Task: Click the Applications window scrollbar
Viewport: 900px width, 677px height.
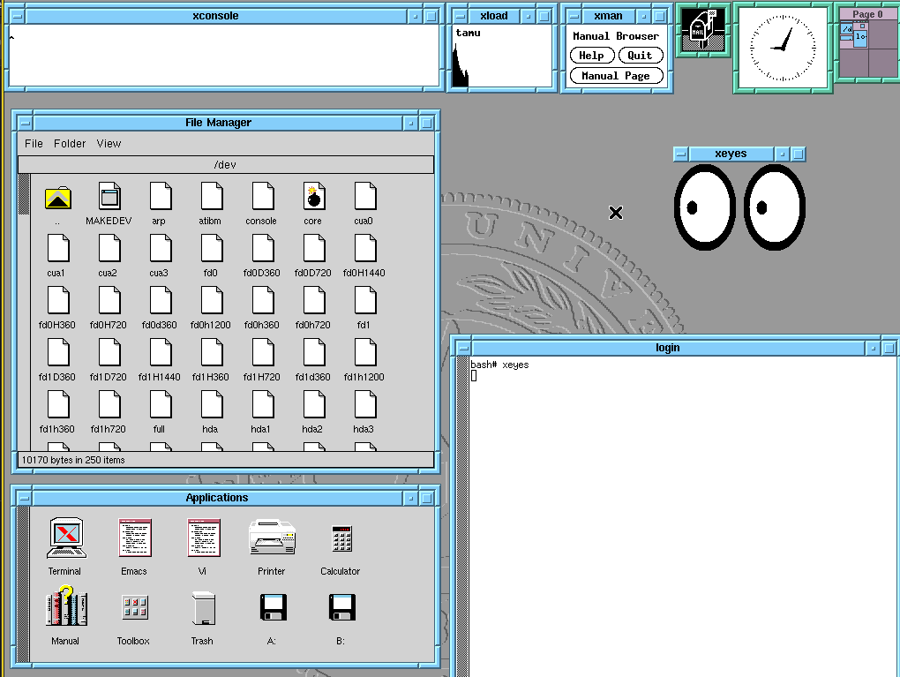Action: 23,584
